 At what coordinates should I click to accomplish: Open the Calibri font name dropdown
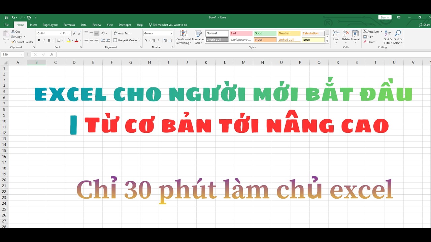point(60,33)
